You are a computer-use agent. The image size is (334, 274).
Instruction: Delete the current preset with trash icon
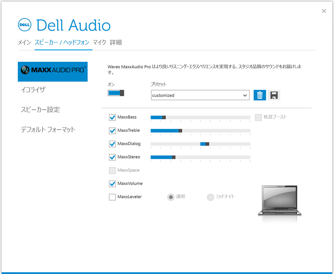(x=260, y=95)
